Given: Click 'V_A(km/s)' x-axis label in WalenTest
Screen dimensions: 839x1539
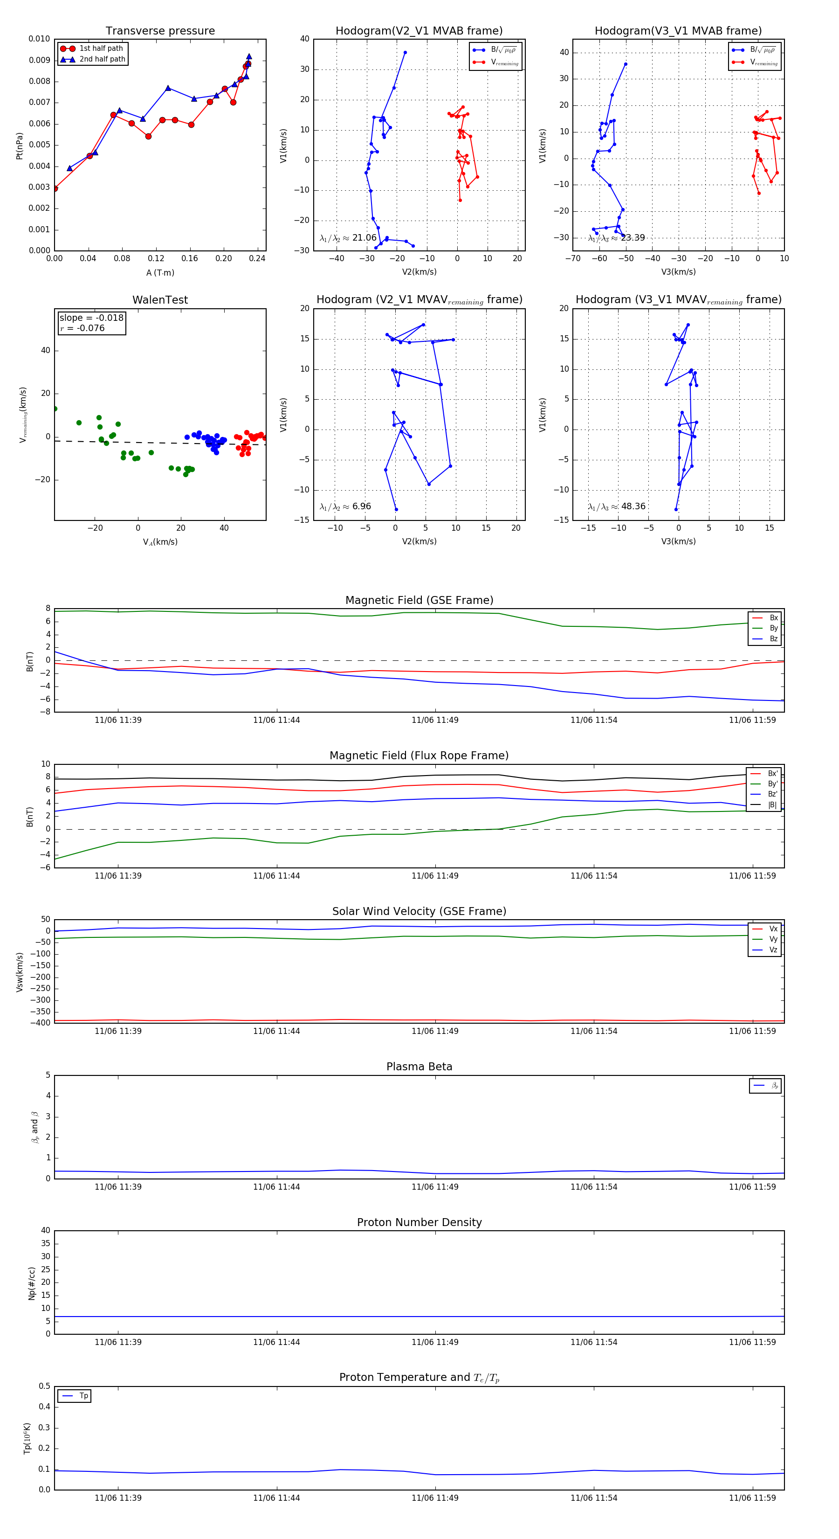Looking at the screenshot, I should [x=160, y=542].
